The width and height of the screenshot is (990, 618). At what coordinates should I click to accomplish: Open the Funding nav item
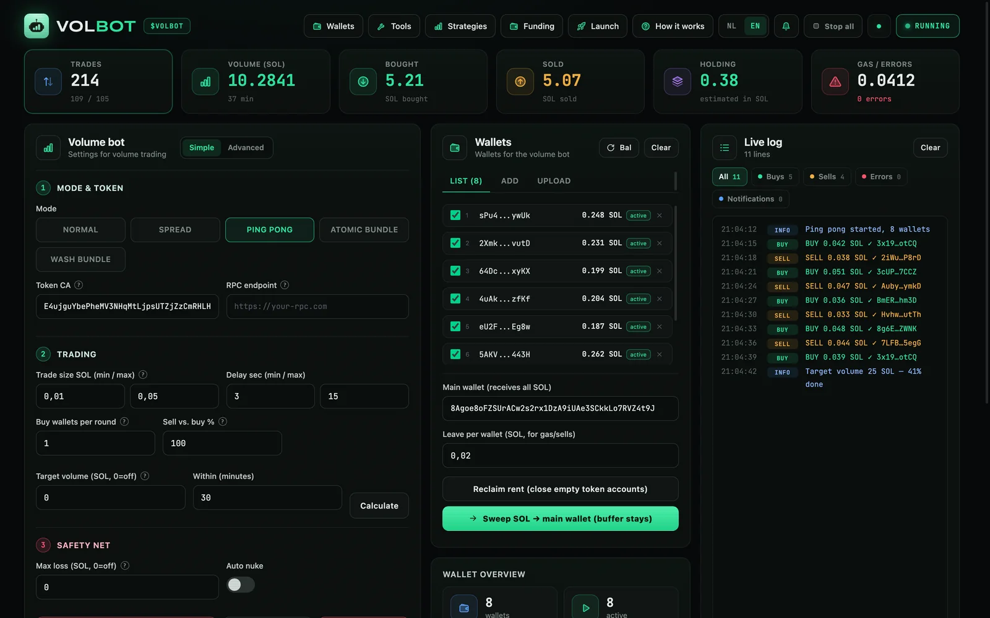point(532,26)
